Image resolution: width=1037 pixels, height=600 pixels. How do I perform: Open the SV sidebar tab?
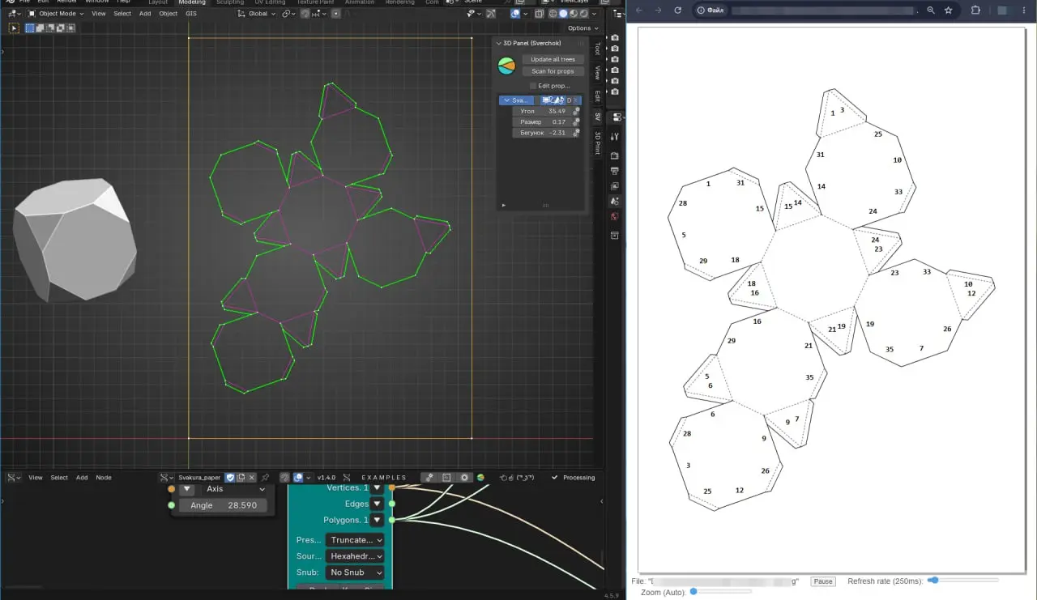click(x=598, y=117)
